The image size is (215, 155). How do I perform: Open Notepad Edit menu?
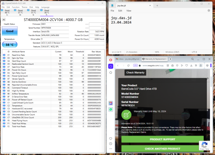tap(120, 11)
